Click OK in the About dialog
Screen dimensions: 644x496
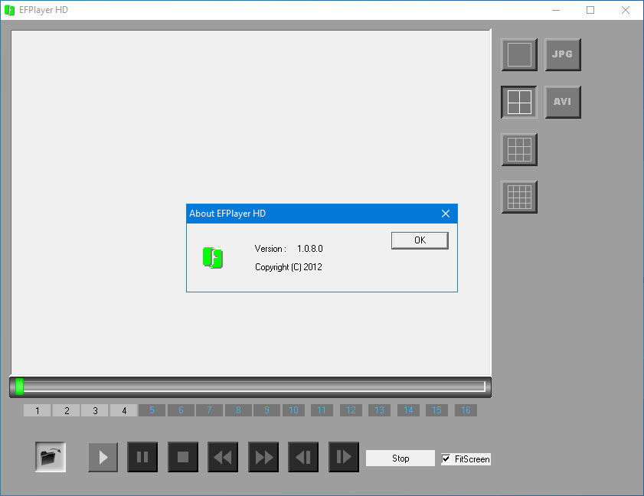pos(420,240)
